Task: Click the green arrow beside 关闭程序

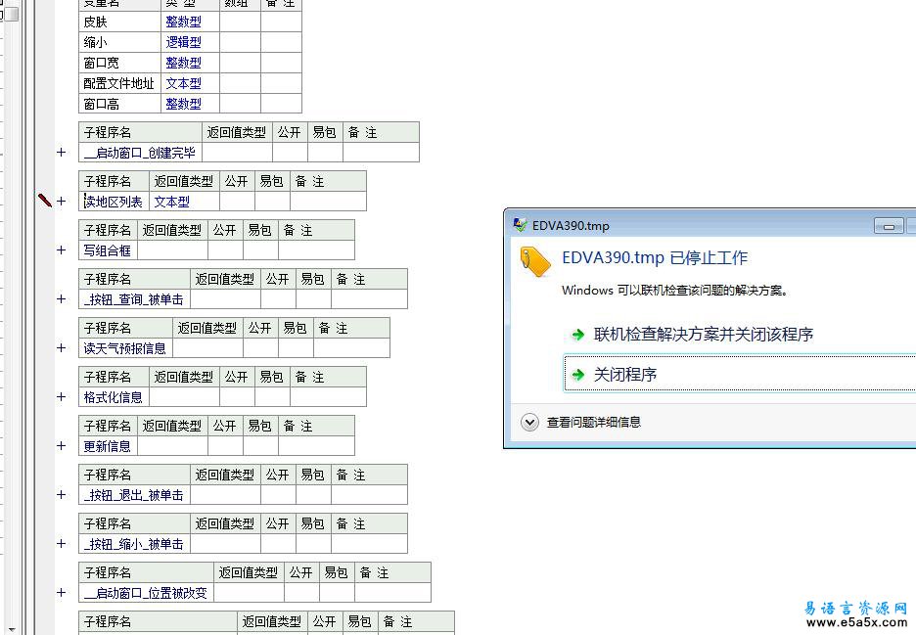Action: point(577,375)
